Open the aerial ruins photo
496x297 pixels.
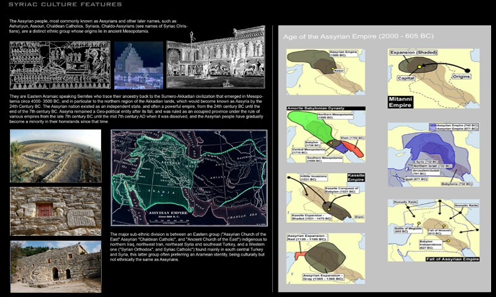(56, 156)
